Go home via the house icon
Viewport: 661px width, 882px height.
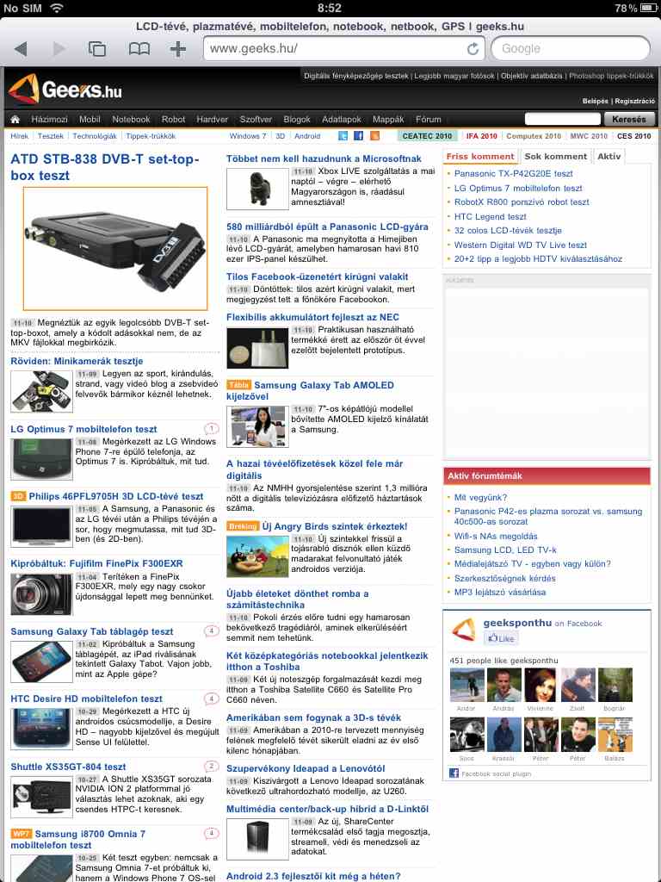(15, 119)
